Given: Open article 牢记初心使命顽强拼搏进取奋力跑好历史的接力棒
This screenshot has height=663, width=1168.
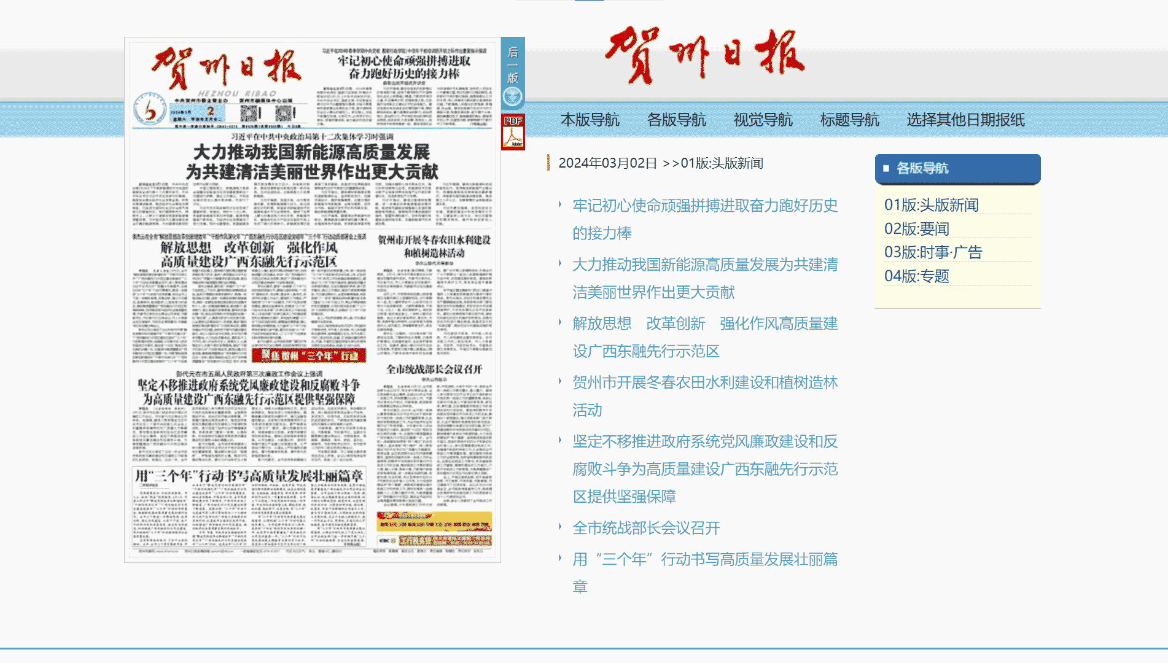Looking at the screenshot, I should (x=705, y=219).
